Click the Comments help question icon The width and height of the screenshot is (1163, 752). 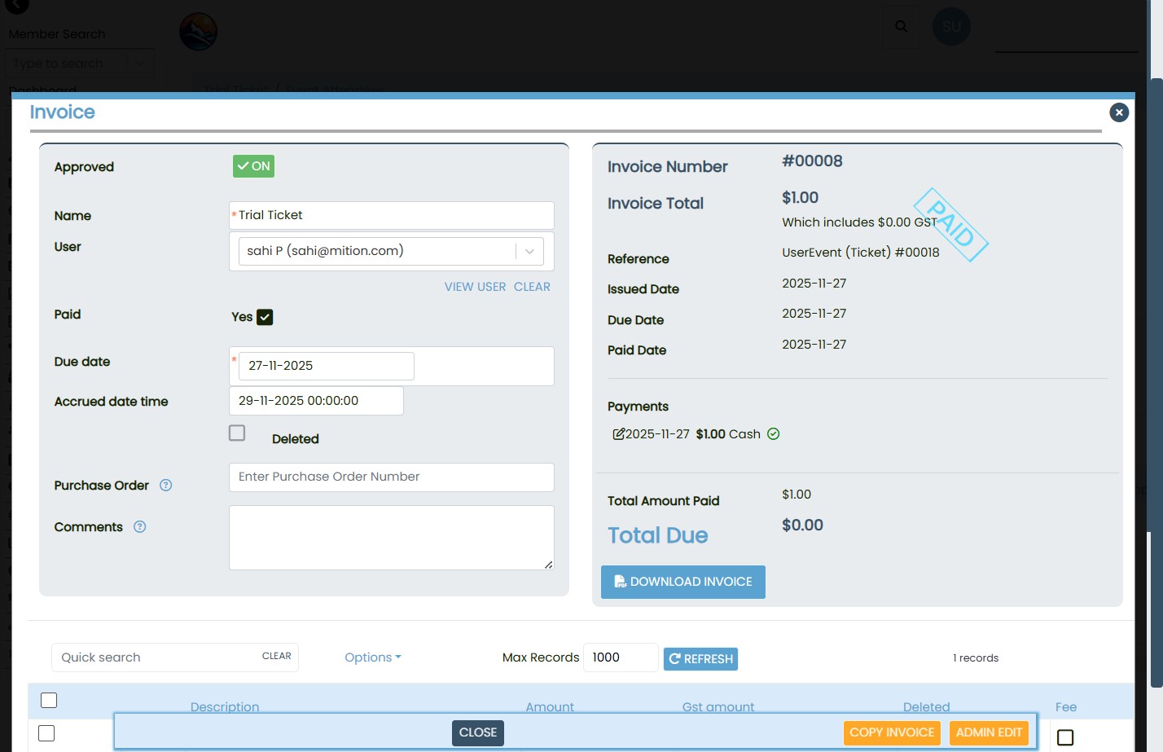[x=140, y=527]
